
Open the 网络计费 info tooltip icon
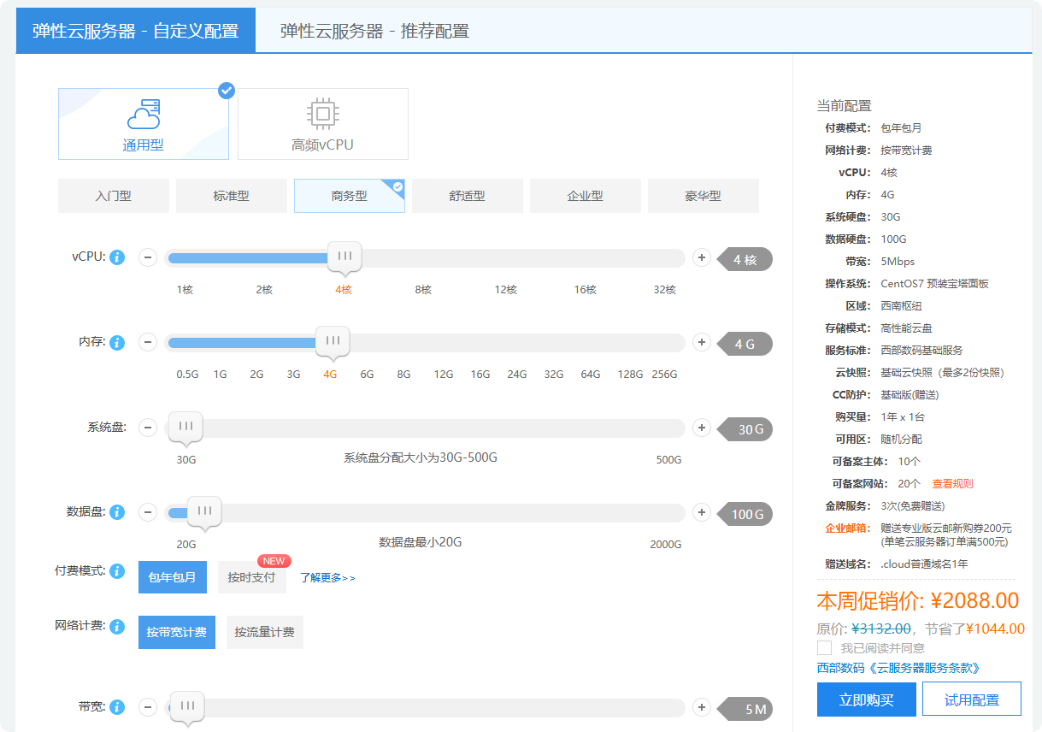(117, 627)
